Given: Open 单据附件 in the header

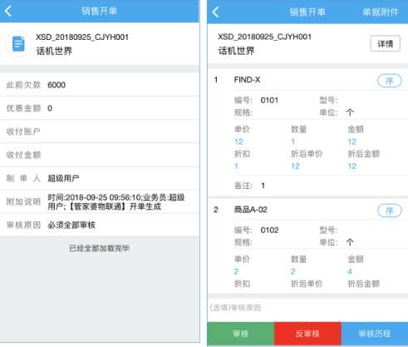Looking at the screenshot, I should pyautogui.click(x=381, y=12).
